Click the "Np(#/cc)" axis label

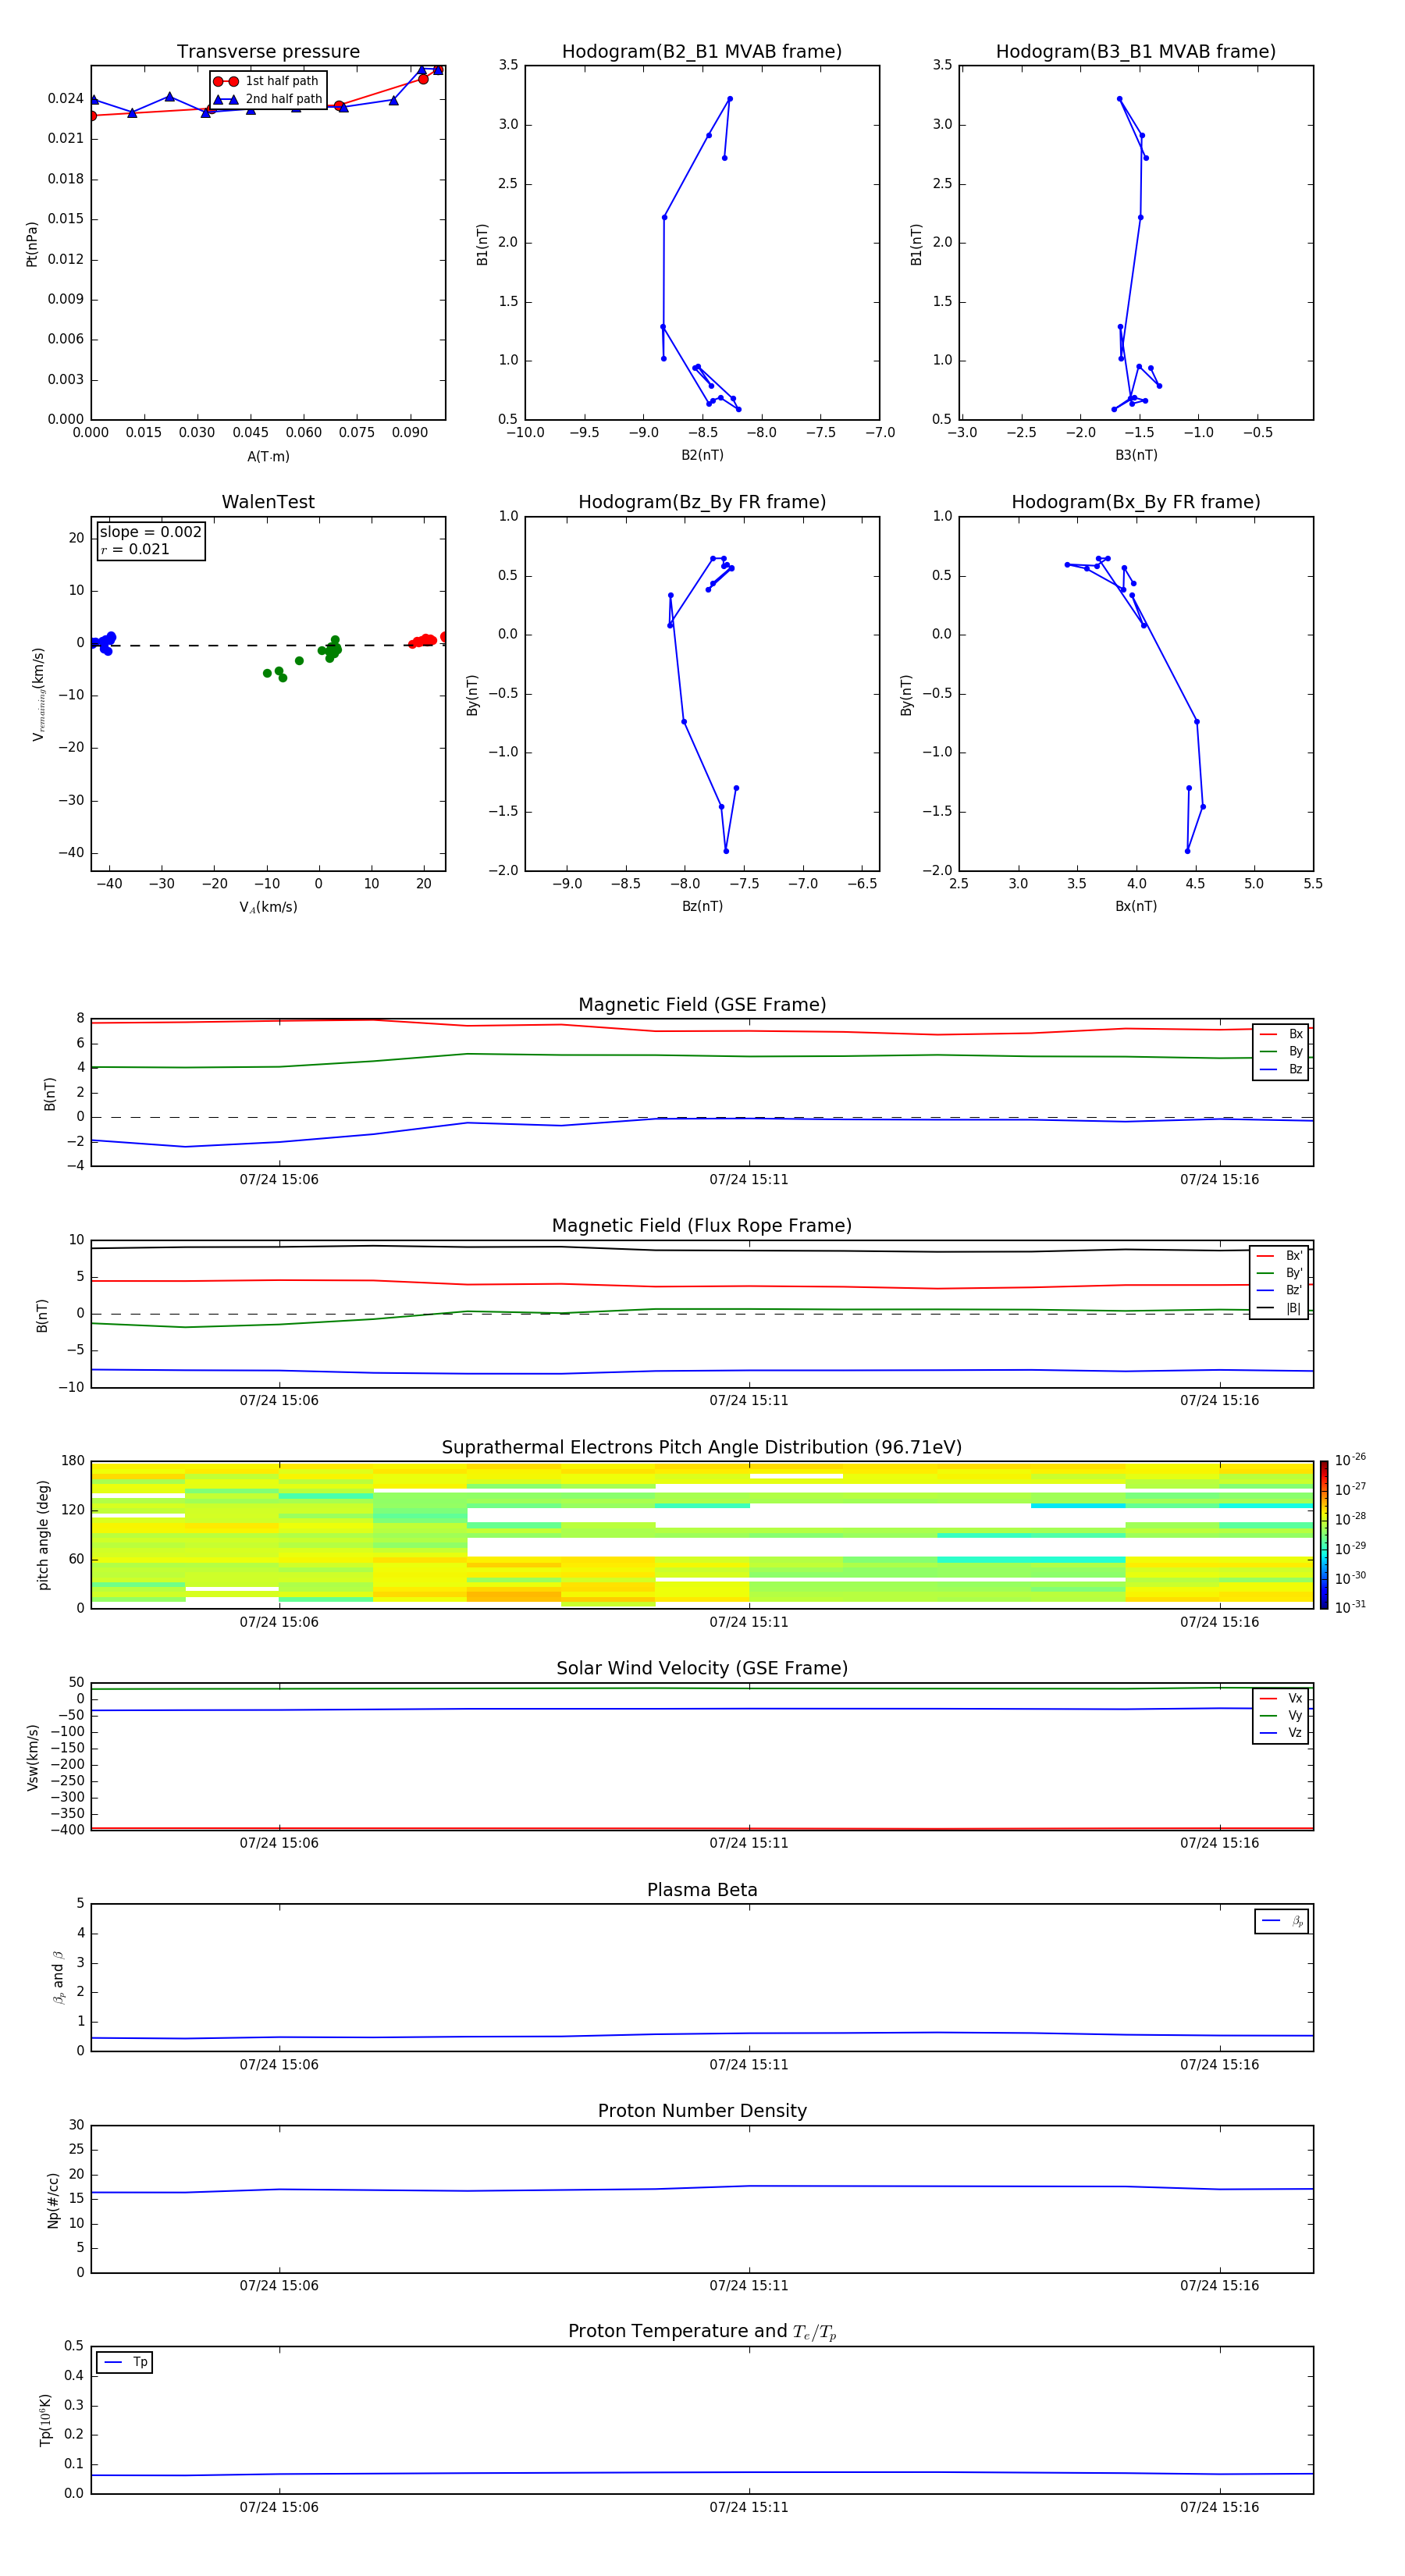(x=53, y=2200)
